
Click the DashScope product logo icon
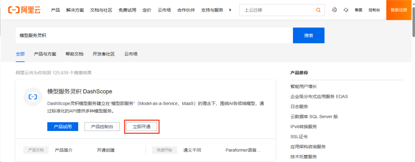tap(33, 97)
